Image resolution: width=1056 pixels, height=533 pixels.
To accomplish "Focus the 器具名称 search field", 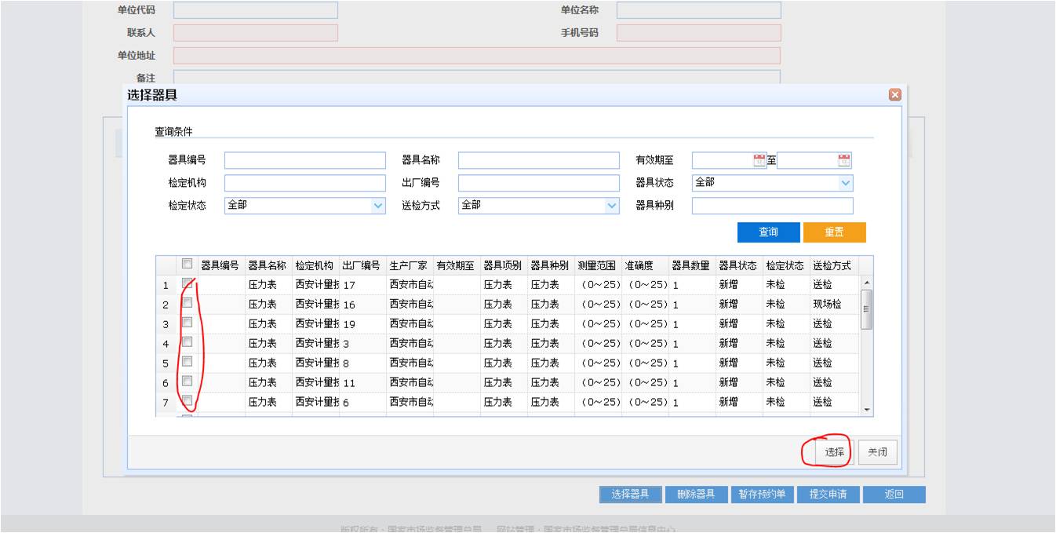I will tap(539, 160).
